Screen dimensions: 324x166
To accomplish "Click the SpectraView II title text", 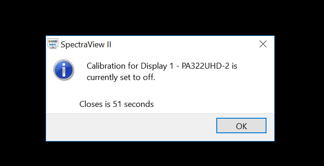I will (86, 44).
